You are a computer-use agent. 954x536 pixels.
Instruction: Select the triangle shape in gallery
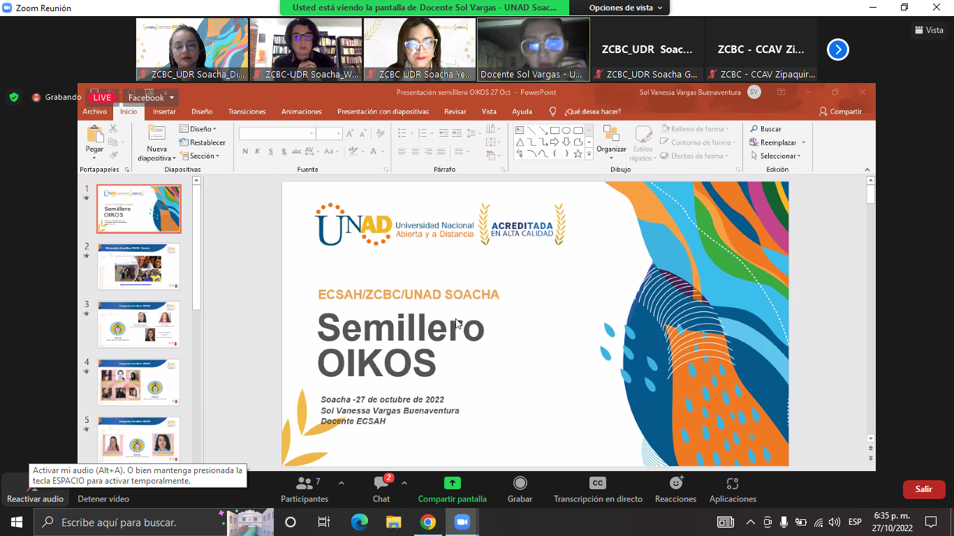pos(520,142)
